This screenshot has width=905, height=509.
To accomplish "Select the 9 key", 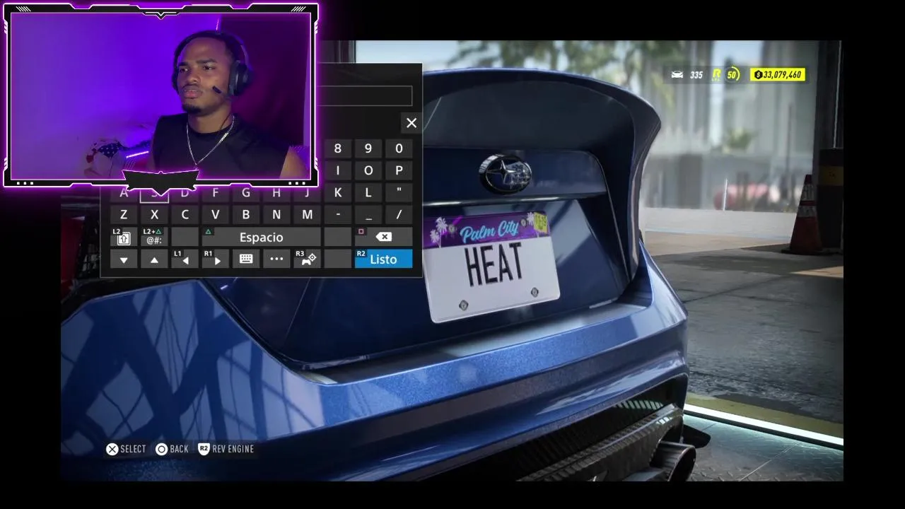I will click(x=368, y=148).
